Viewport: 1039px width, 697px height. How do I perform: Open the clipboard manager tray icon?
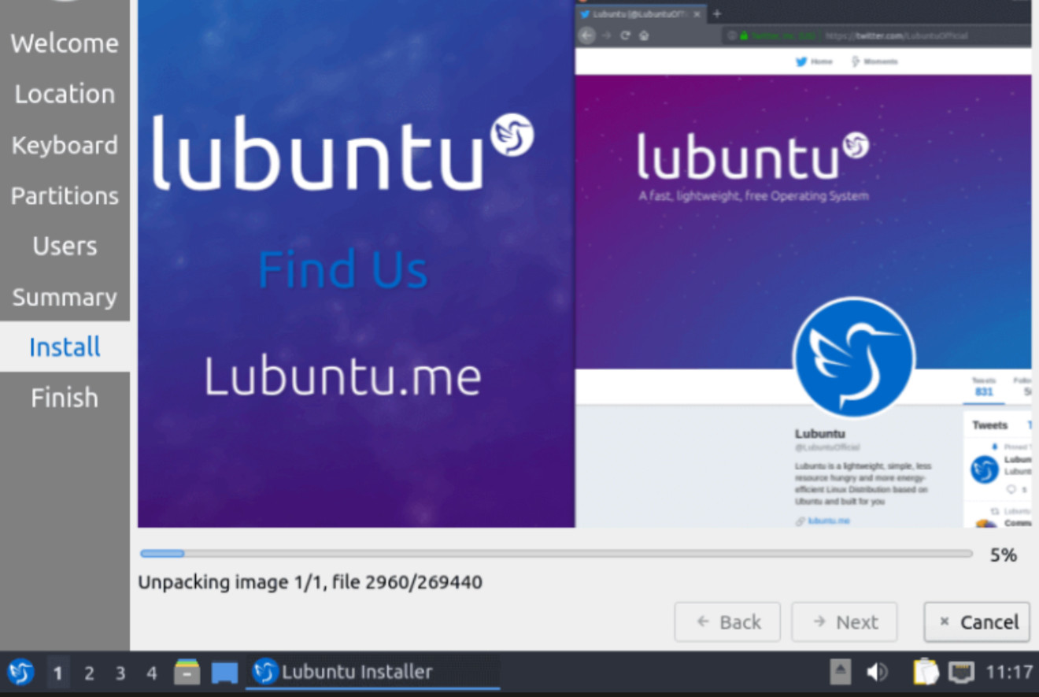926,672
